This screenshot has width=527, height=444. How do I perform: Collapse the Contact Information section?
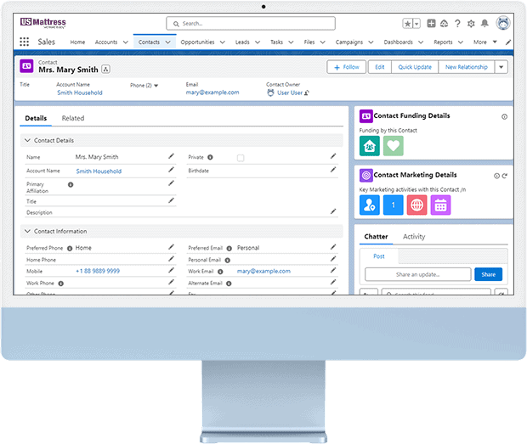(x=28, y=231)
